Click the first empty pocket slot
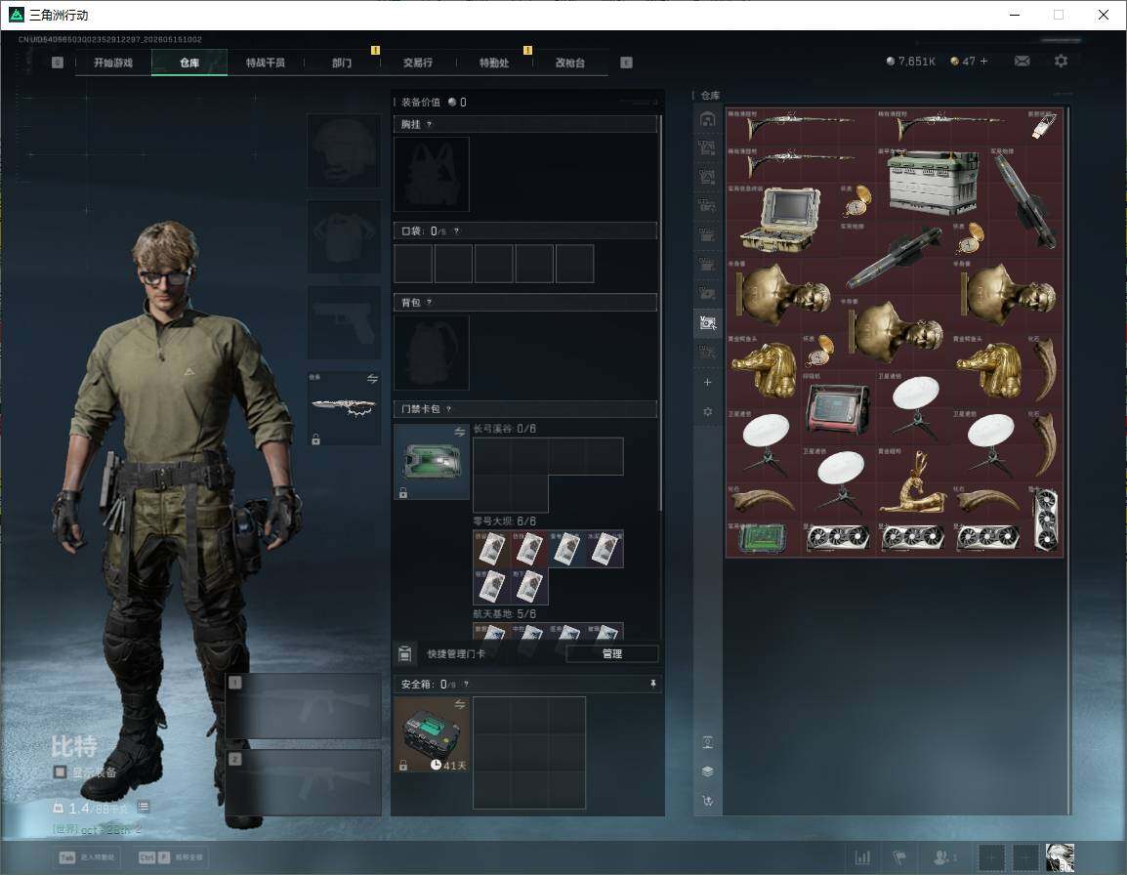 click(x=413, y=263)
